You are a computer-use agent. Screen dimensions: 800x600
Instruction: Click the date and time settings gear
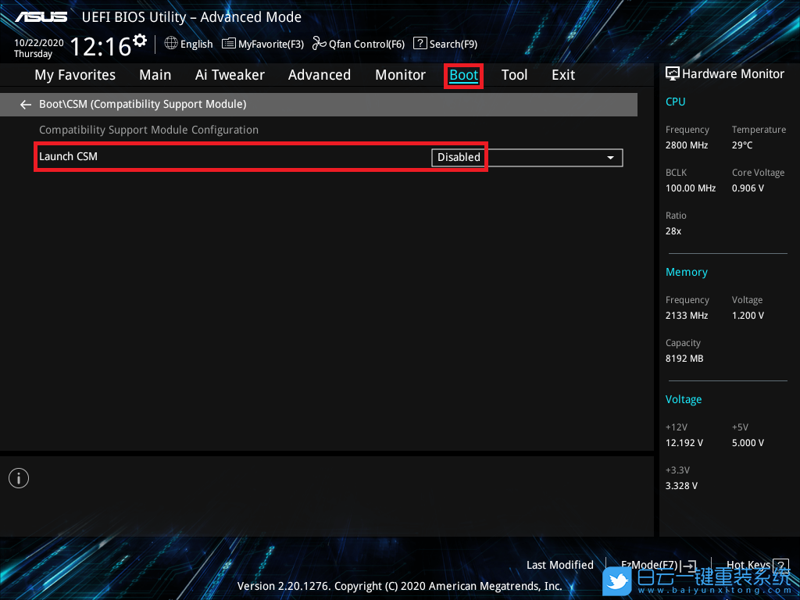[x=140, y=40]
